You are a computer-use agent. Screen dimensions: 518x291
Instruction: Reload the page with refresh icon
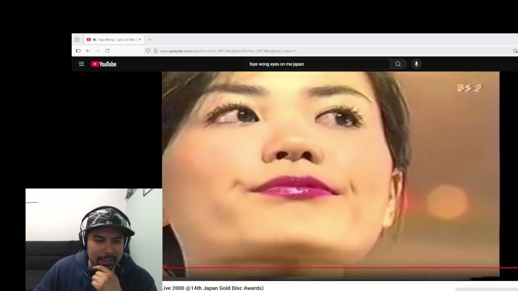[107, 51]
